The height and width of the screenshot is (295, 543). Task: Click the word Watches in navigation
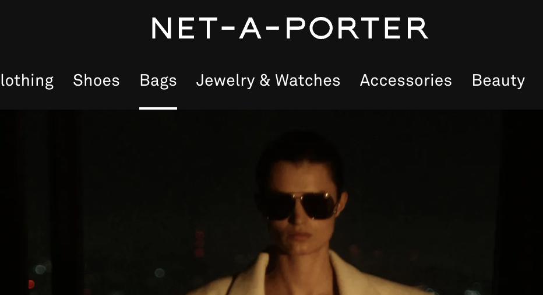308,80
